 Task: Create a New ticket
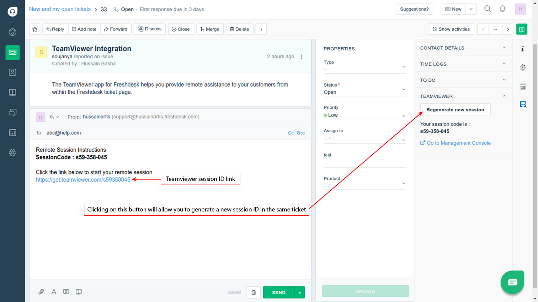coord(453,9)
